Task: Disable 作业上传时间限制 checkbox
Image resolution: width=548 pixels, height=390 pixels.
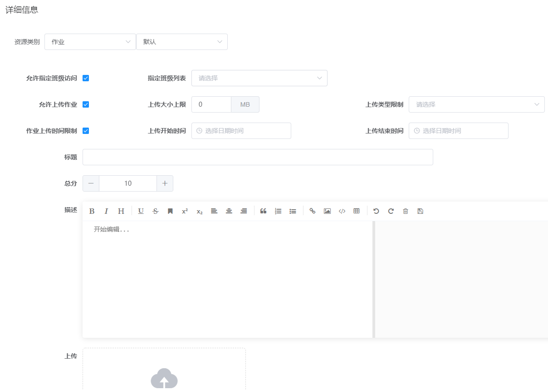Action: point(86,131)
